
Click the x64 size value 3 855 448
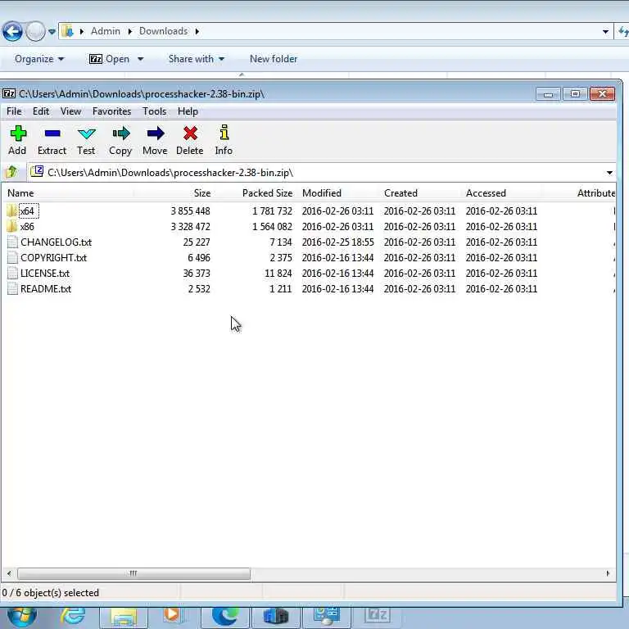(x=190, y=210)
